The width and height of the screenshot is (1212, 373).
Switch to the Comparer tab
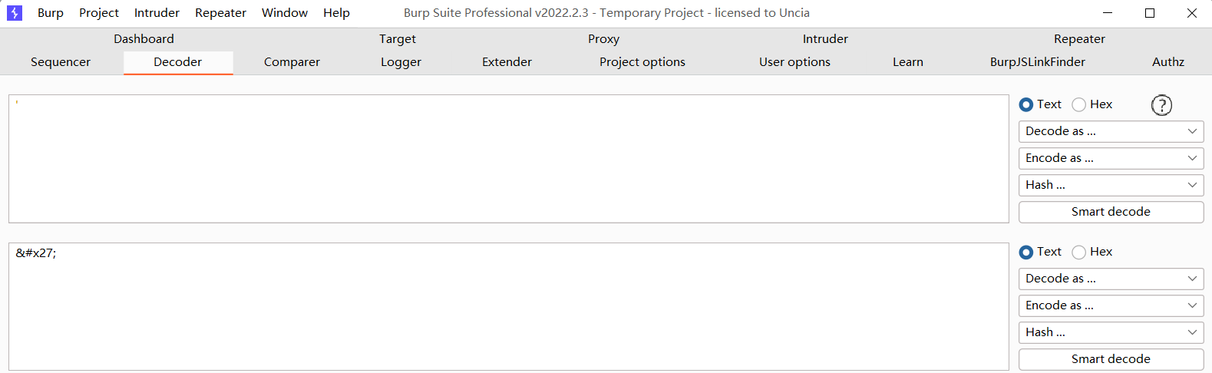292,62
